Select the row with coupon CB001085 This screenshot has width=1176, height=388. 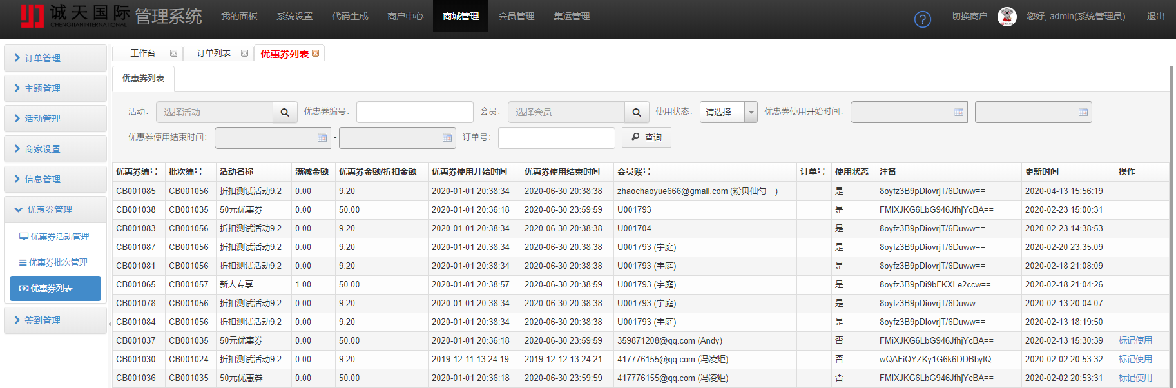coord(641,191)
